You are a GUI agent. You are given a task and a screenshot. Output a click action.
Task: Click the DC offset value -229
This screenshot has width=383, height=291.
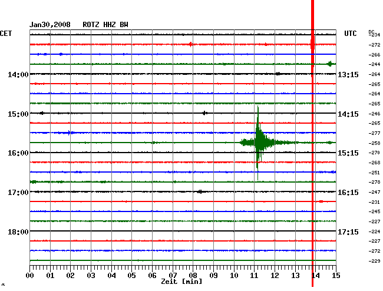pyautogui.click(x=374, y=261)
